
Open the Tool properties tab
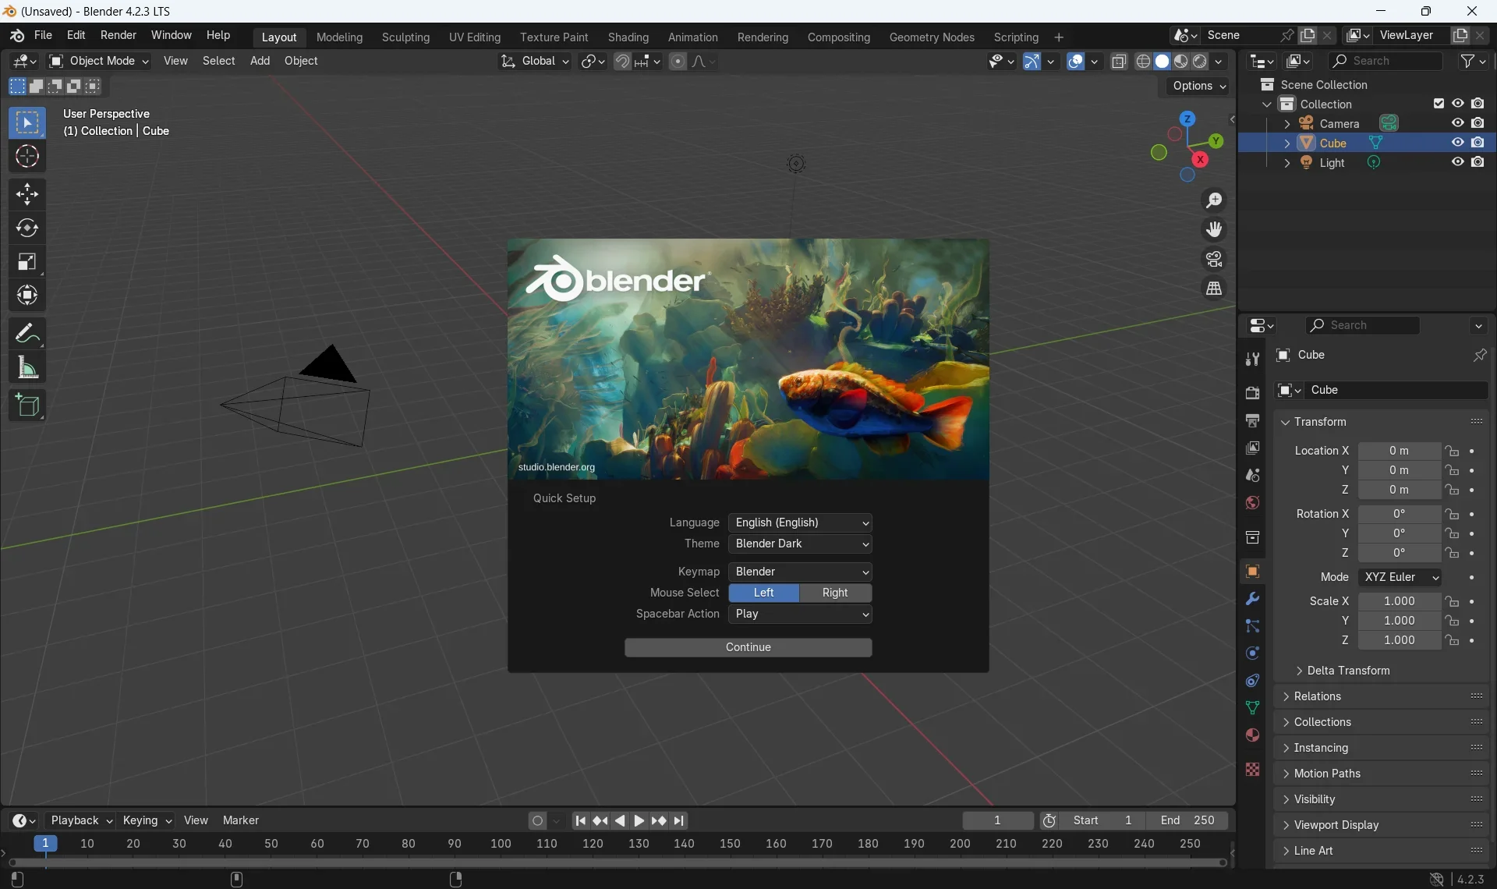1252,359
